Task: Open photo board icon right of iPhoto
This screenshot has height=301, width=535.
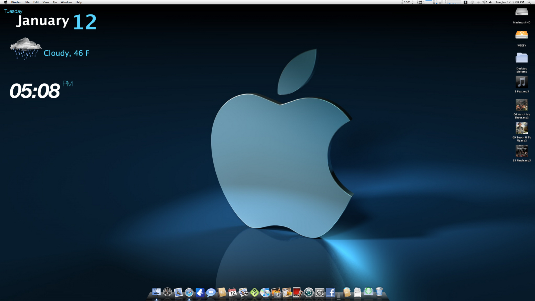Action: pos(287,292)
